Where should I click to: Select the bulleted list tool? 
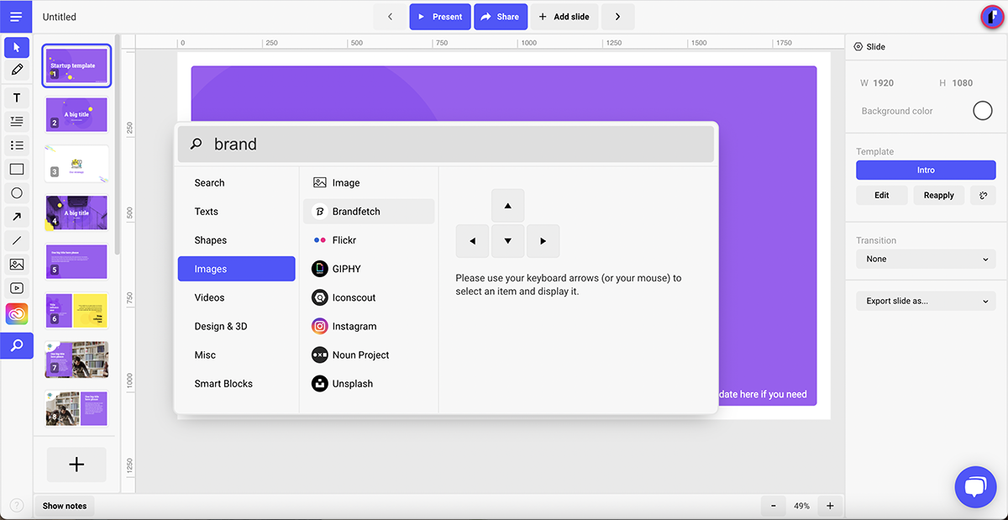(16, 145)
